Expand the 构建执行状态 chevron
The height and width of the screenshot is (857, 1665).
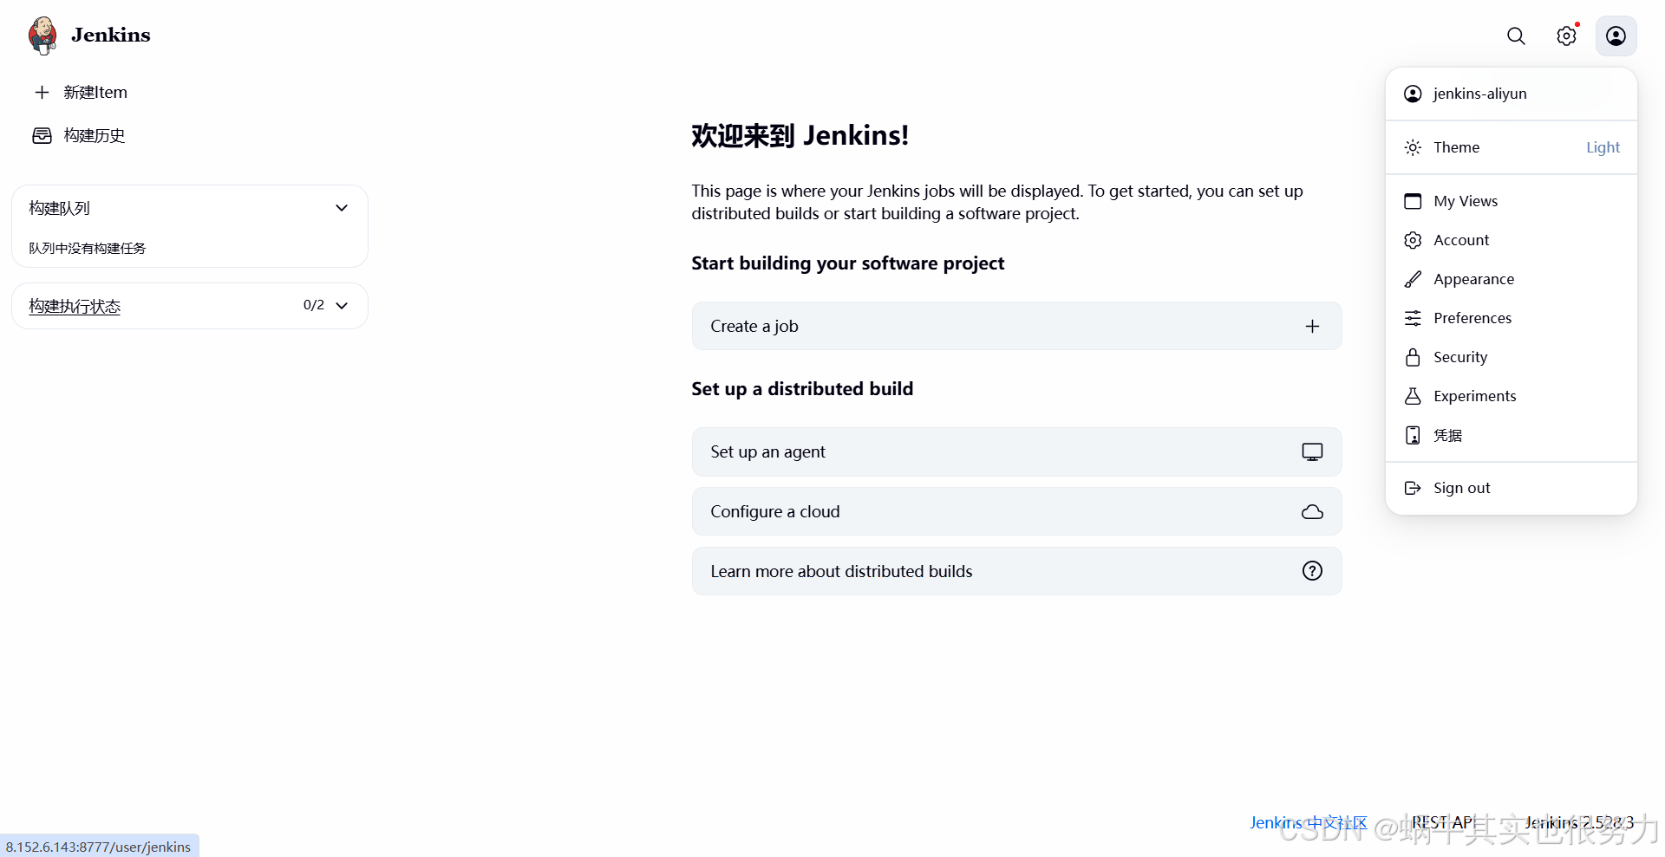[342, 306]
